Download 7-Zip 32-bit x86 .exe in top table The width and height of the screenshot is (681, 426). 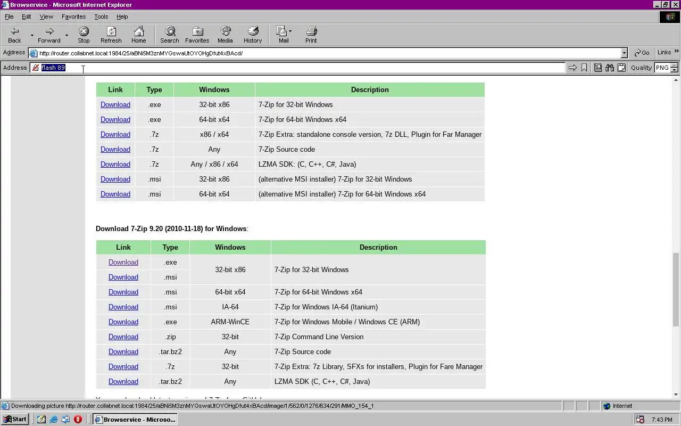point(115,104)
